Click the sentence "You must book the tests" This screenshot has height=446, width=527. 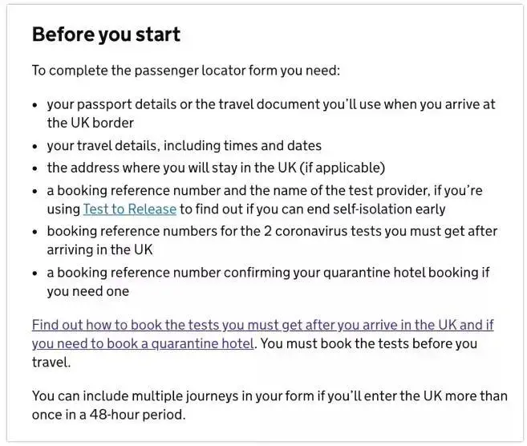click(369, 343)
